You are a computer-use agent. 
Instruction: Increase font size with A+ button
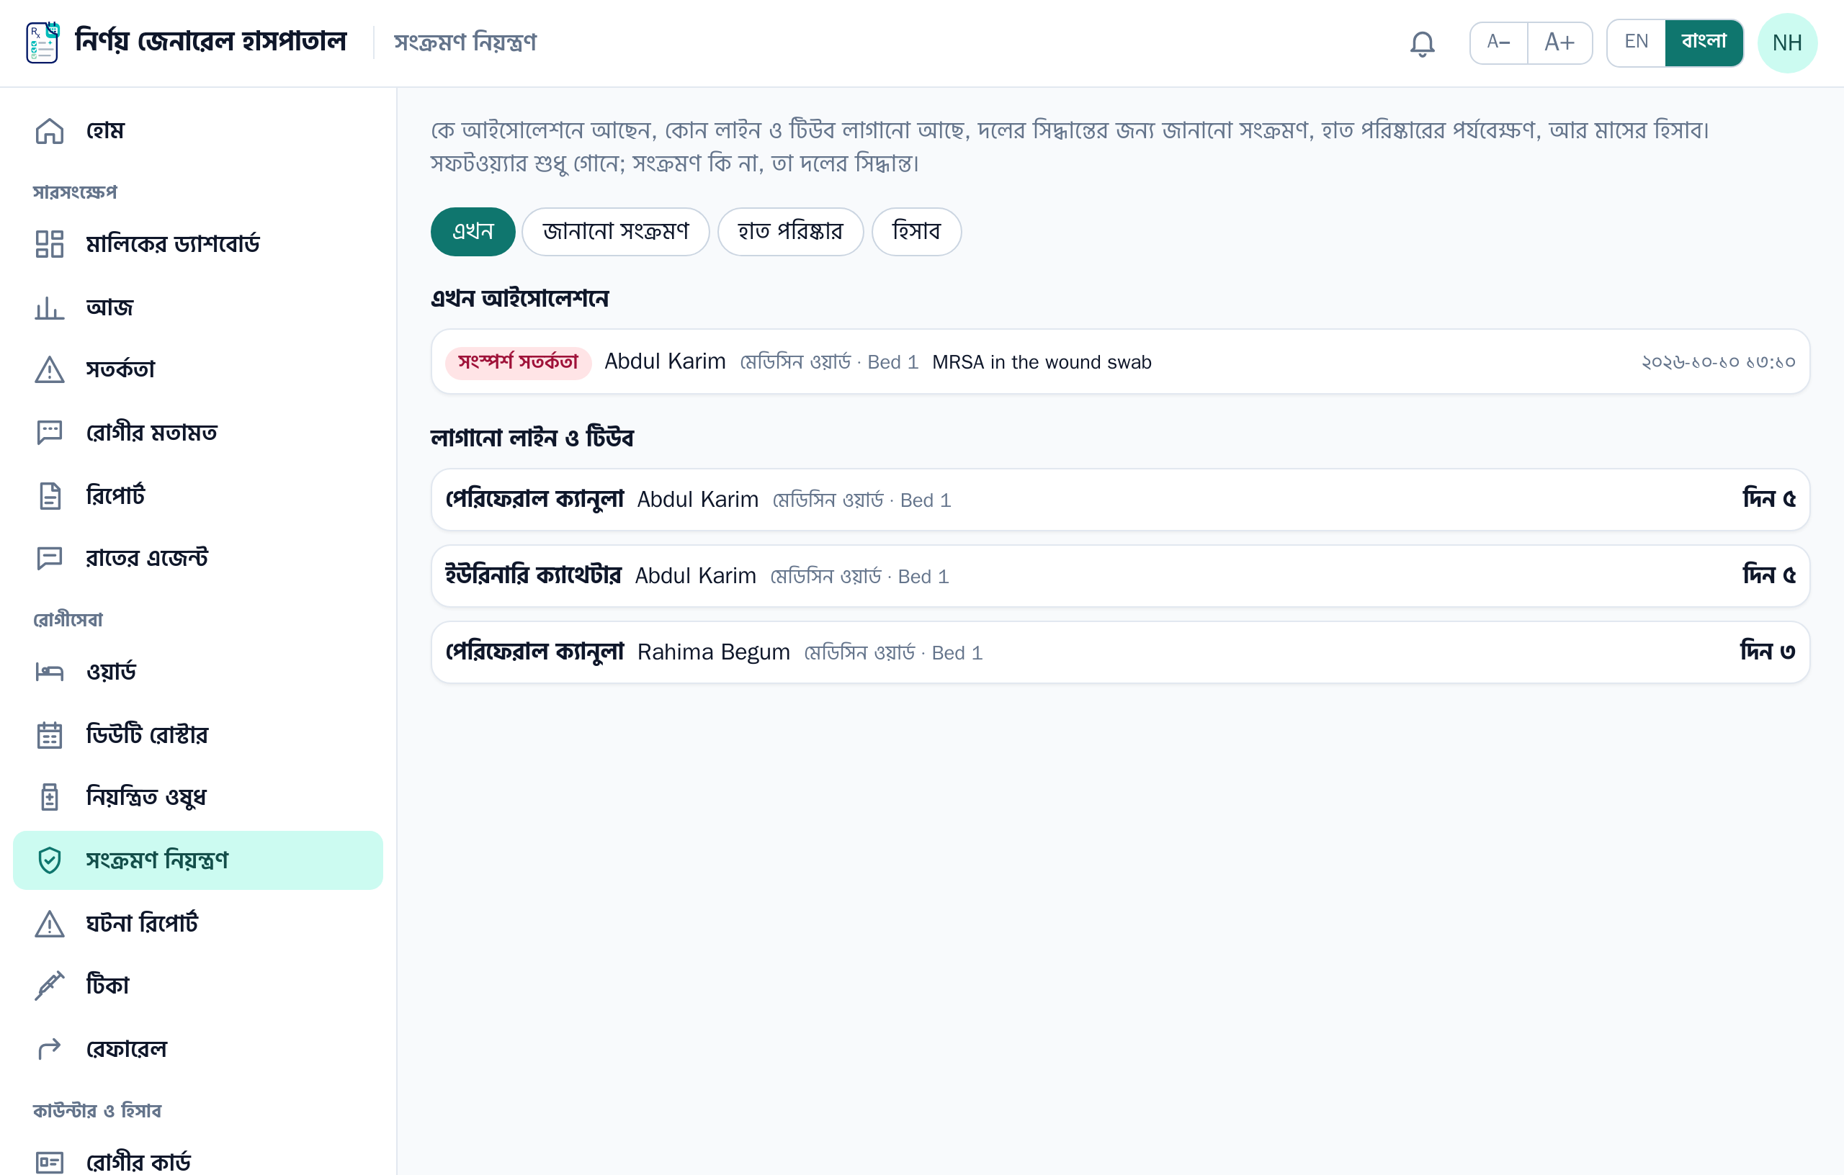pos(1559,42)
